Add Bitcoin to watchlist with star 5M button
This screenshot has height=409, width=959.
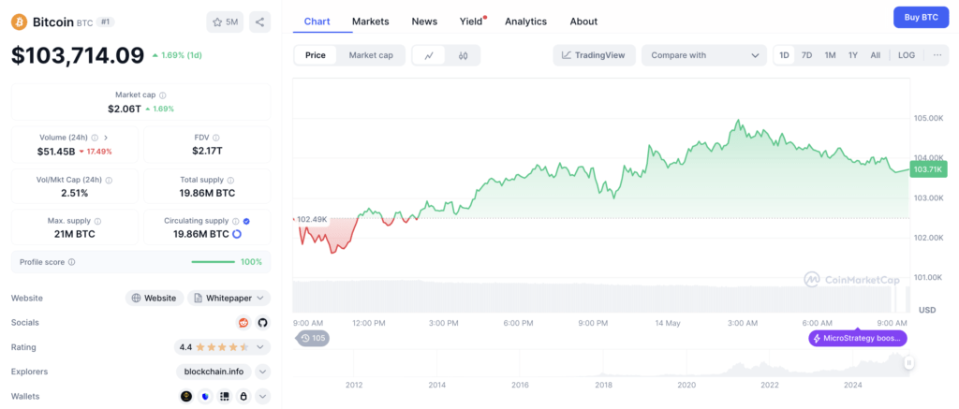coord(225,22)
